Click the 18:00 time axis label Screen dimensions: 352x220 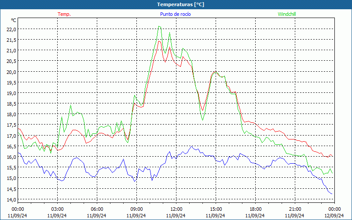point(256,209)
